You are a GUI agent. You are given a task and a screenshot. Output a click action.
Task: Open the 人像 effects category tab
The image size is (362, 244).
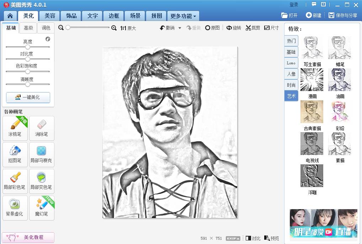pos(291,74)
